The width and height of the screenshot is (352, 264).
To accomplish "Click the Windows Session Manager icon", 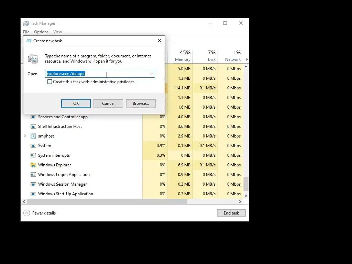I will (33, 184).
